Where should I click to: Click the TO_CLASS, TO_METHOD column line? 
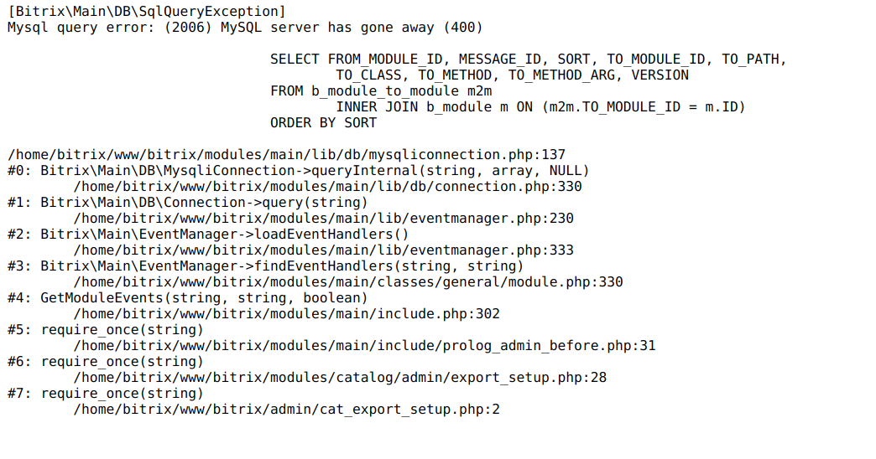[x=513, y=75]
